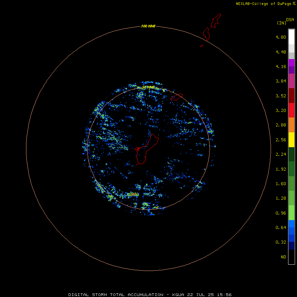
Task: Click the Guam island outline at radar center
Action: coord(147,149)
